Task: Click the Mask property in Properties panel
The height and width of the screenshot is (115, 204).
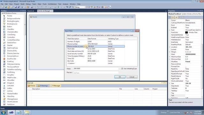Action: pos(186,54)
